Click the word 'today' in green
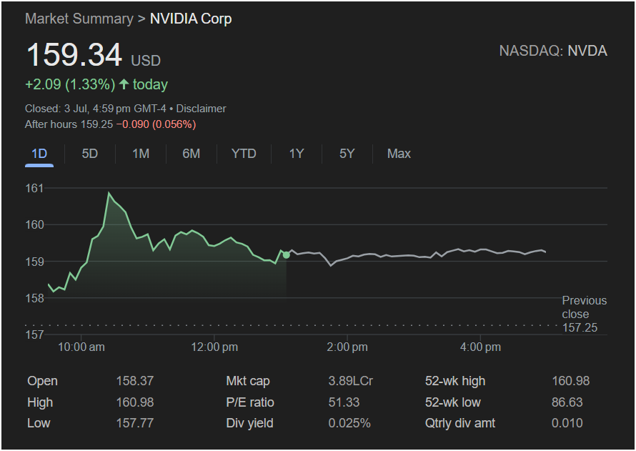The height and width of the screenshot is (451, 636). [x=151, y=84]
